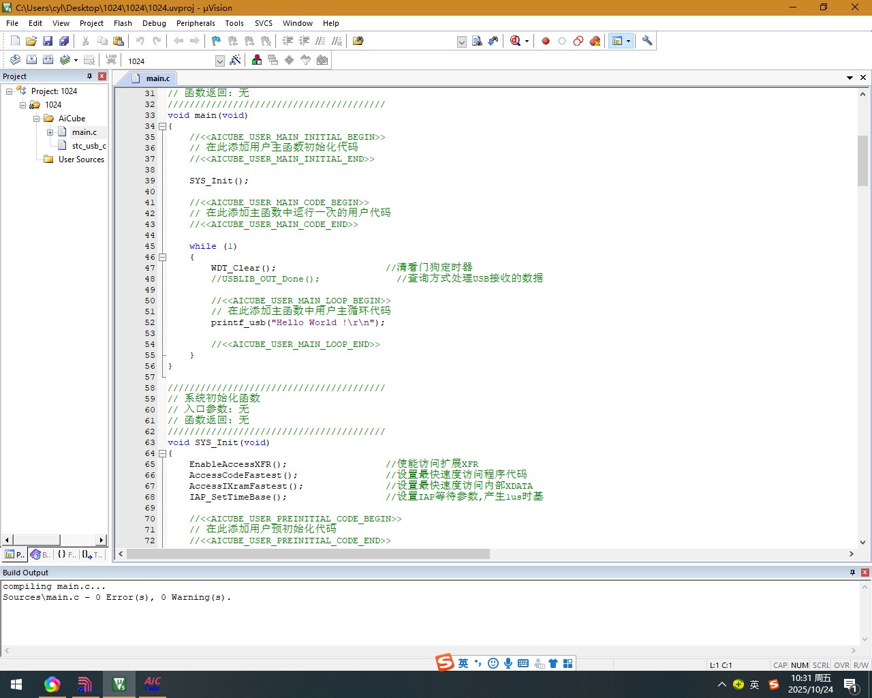Collapse the AiCube folder group
Viewport: 872px width, 698px height.
click(37, 119)
